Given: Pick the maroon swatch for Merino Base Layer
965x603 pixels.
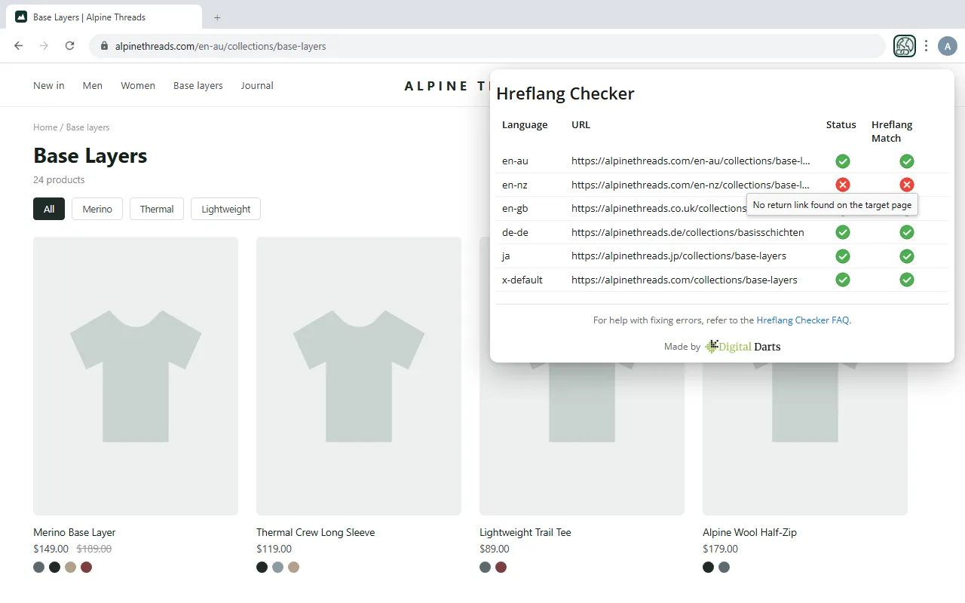Looking at the screenshot, I should coord(86,567).
